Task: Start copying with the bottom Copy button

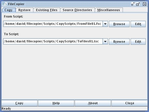Action: [19, 103]
